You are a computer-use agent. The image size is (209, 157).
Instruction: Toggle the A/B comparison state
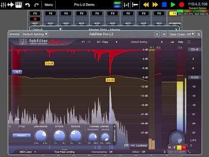click(99, 42)
